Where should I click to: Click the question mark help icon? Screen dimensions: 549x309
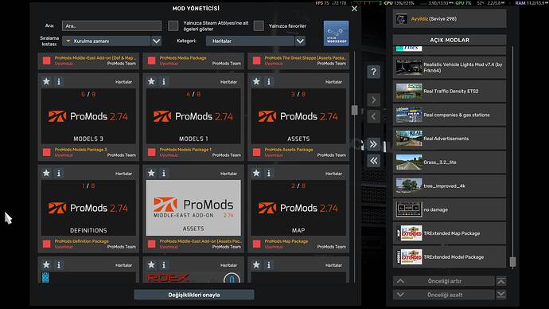tap(374, 72)
